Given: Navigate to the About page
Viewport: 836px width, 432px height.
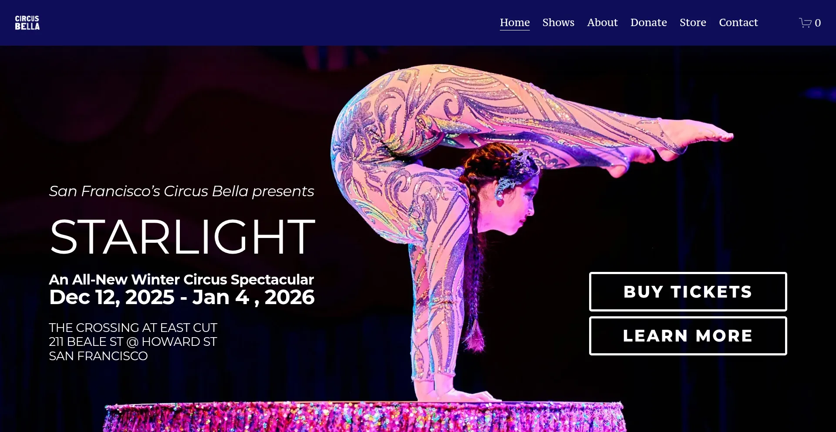Looking at the screenshot, I should coord(602,23).
